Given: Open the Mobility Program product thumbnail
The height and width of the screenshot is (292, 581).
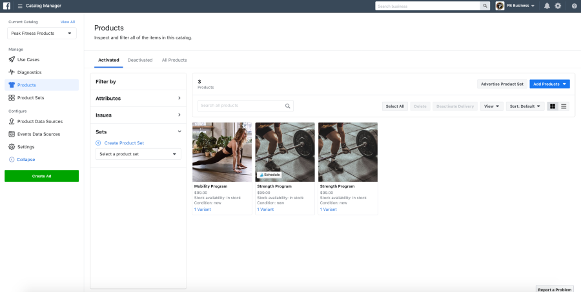Looking at the screenshot, I should 222,152.
